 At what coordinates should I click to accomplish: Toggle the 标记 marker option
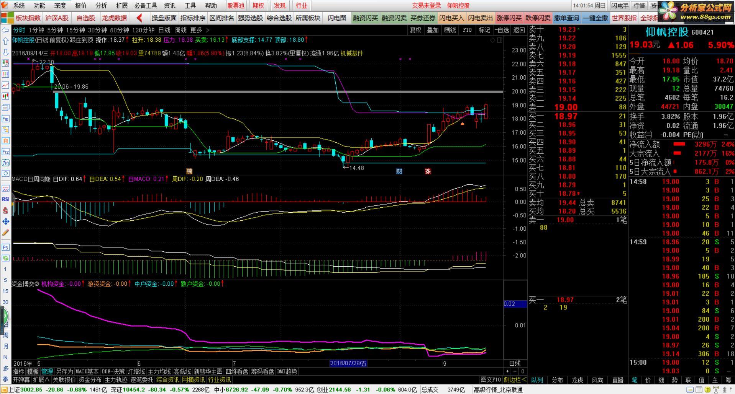click(x=484, y=30)
